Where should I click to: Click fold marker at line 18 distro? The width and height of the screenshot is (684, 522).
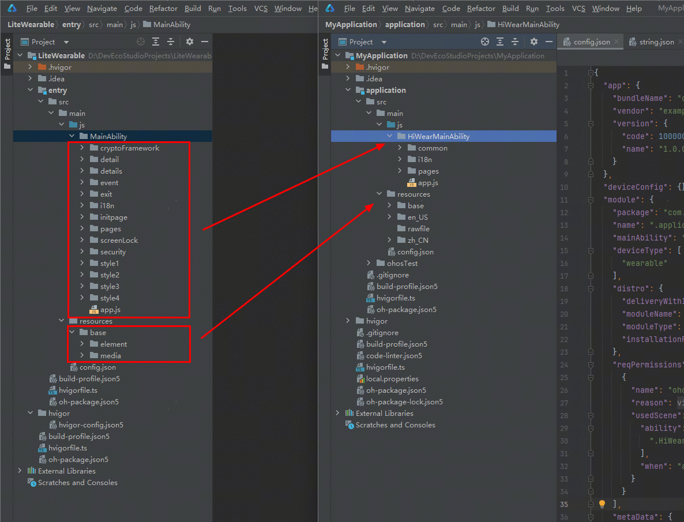[591, 288]
